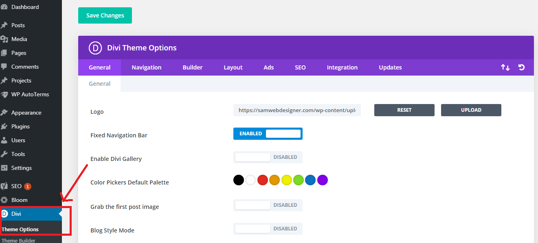Open the Updates tab
Viewport: 538px width, 243px height.
(x=390, y=67)
